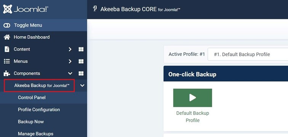The image size is (288, 137).
Task: Click the Components puzzle piece icon
Action: coord(7,73)
